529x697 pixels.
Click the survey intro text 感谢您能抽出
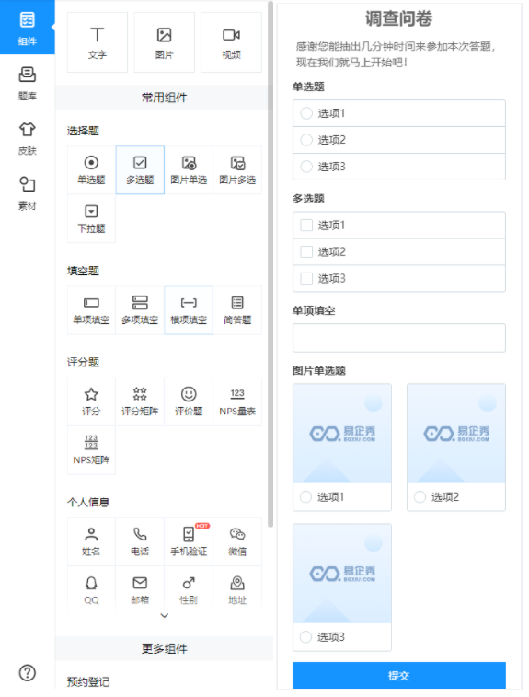pyautogui.click(x=396, y=54)
